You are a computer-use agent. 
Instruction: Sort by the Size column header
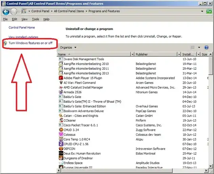click(x=204, y=54)
